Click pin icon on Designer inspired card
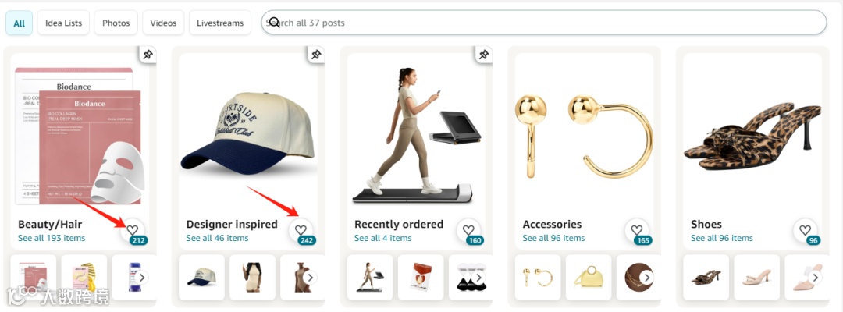The height and width of the screenshot is (312, 843). (316, 55)
